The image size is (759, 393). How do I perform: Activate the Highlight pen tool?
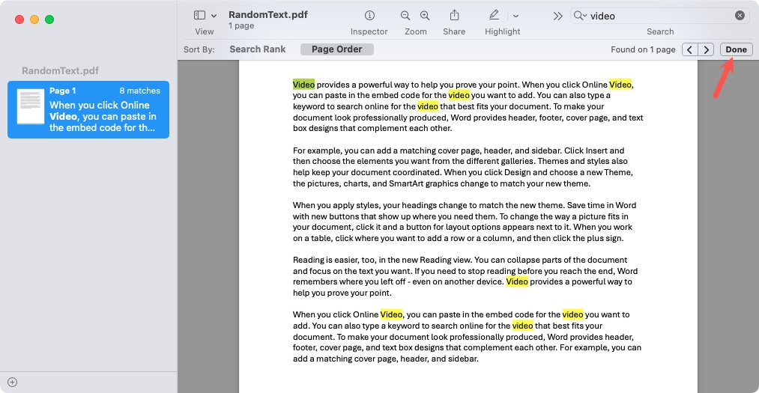[494, 16]
